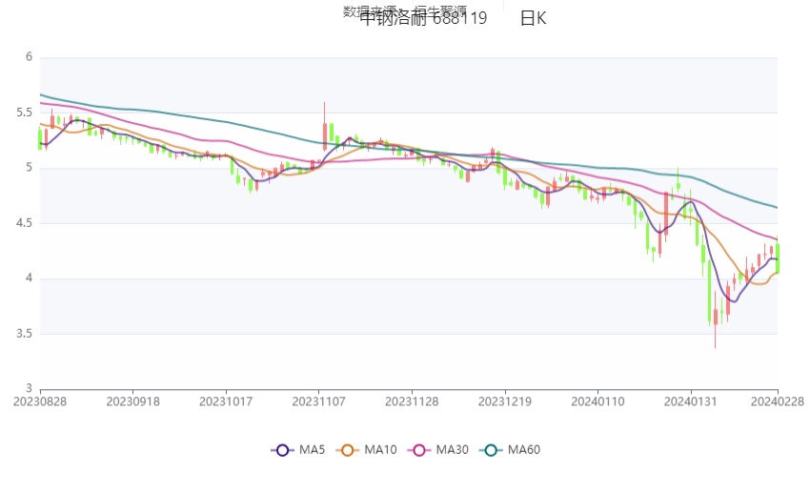Click the lowest red candle below 3.5
This screenshot has height=494, width=810.
(x=716, y=319)
